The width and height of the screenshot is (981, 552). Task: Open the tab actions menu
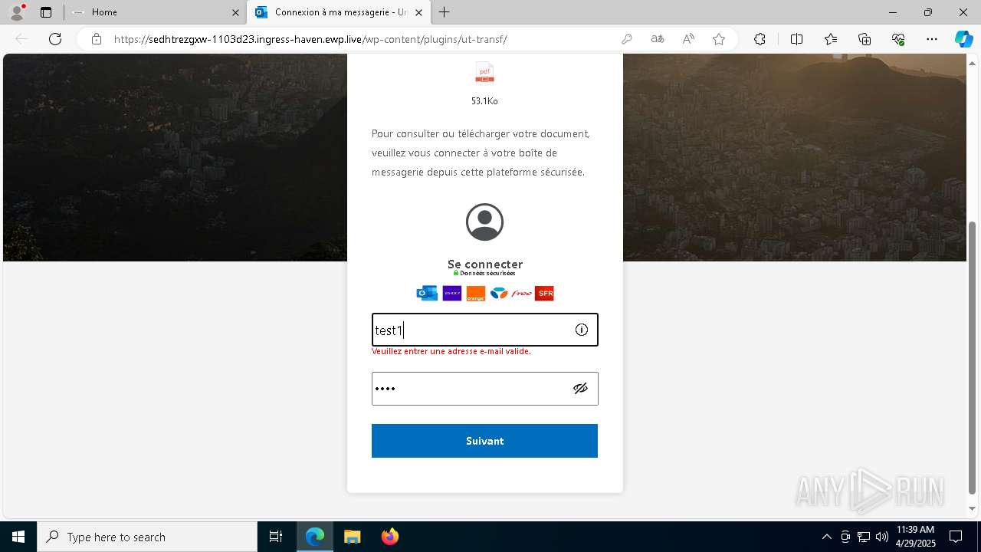point(46,12)
